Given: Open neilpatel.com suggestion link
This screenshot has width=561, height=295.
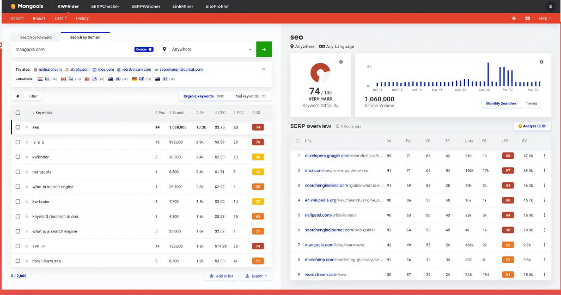Looking at the screenshot, I should tap(50, 69).
